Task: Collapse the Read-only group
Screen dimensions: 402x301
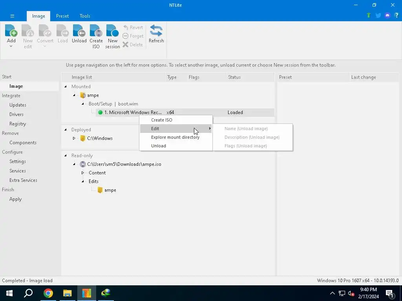Action: pyautogui.click(x=66, y=155)
